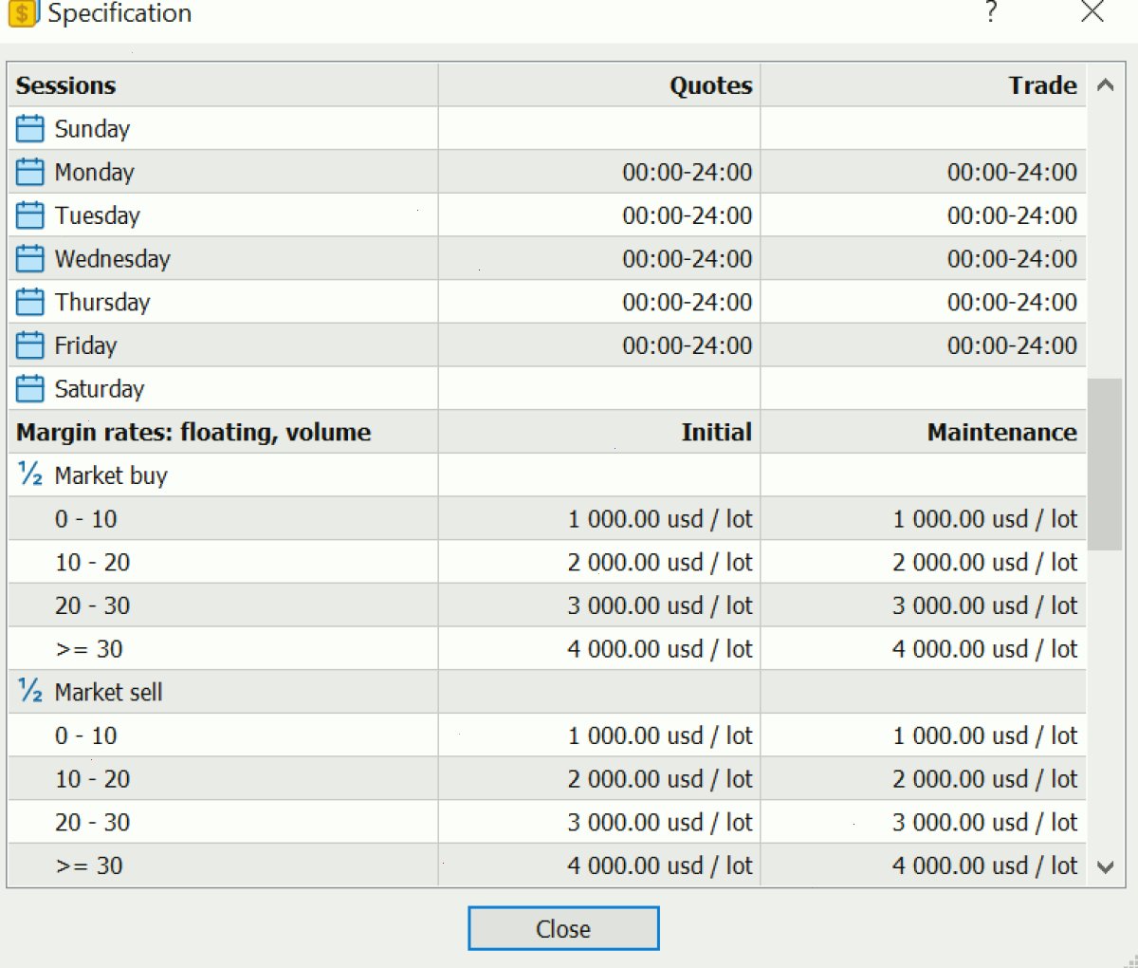Click the Close button
Image resolution: width=1138 pixels, height=968 pixels.
[x=563, y=928]
